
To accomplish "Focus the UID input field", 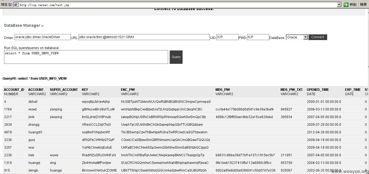I will (x=227, y=37).
